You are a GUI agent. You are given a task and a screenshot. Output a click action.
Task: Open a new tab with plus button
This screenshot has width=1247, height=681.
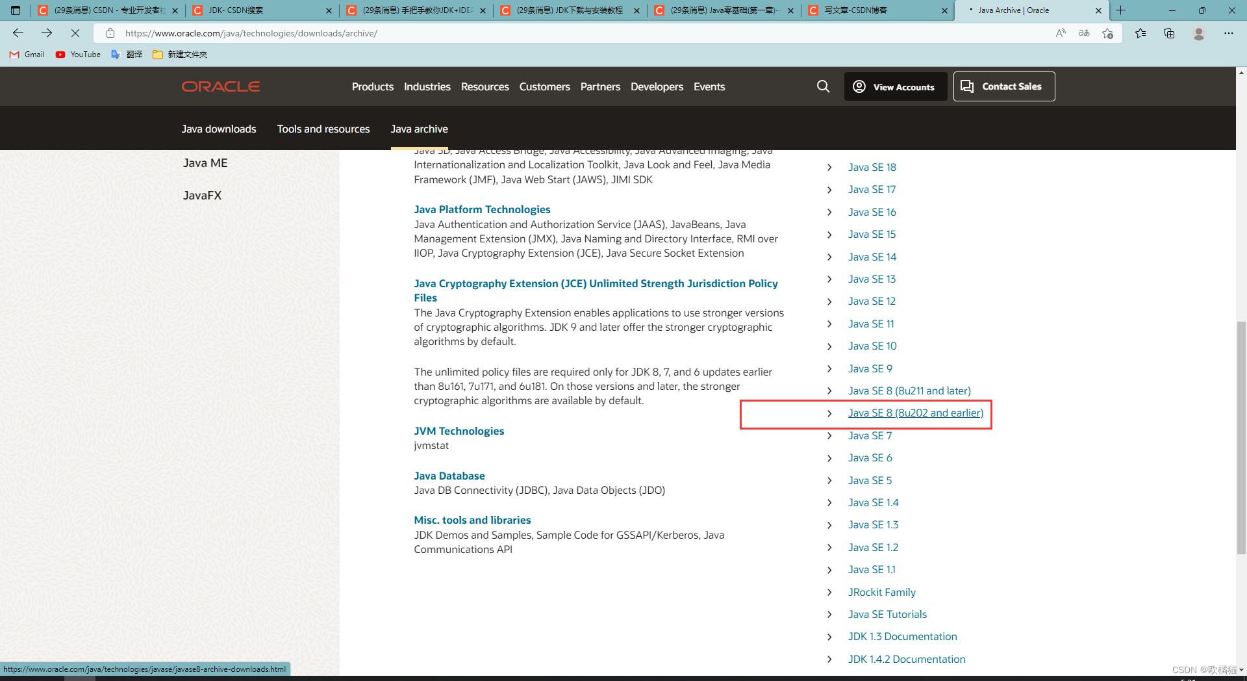click(1121, 10)
